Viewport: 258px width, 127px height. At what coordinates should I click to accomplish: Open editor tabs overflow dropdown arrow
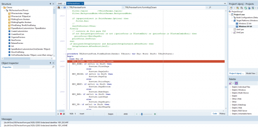(x=225, y=3)
